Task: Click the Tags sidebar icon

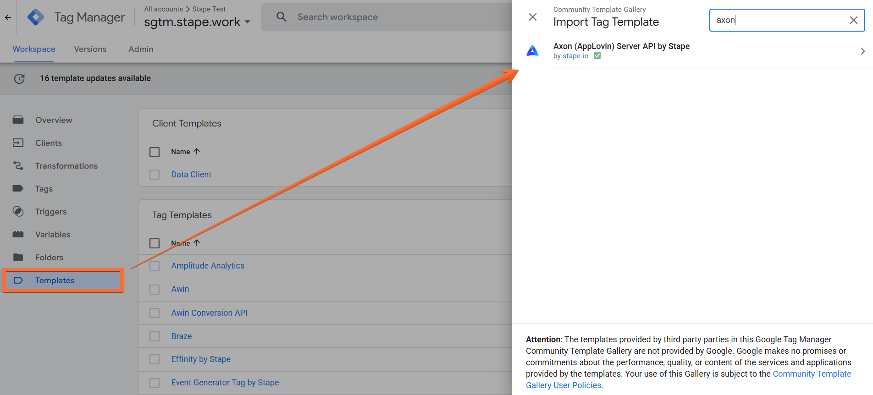Action: pos(18,188)
